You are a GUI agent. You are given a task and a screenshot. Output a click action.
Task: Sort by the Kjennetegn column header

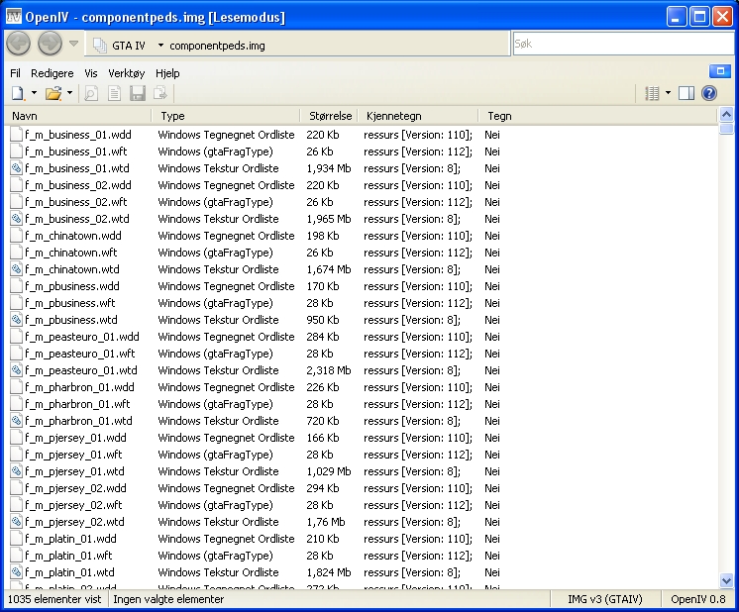point(418,116)
